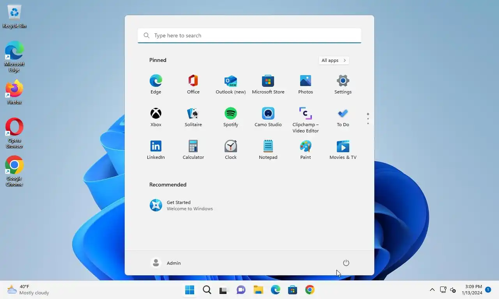Open notification badge in taskbar corner
The image size is (499, 299).
click(488, 290)
